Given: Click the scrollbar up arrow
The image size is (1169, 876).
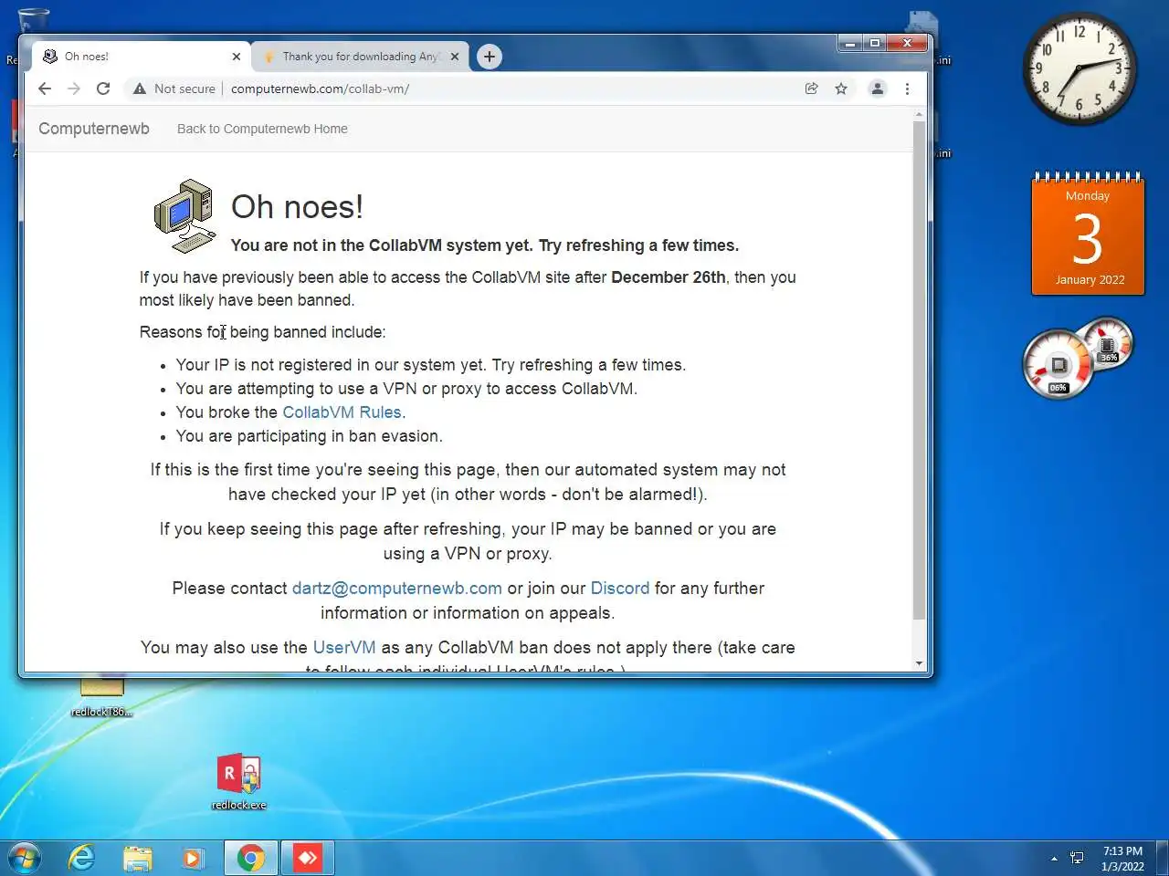Looking at the screenshot, I should 919,115.
